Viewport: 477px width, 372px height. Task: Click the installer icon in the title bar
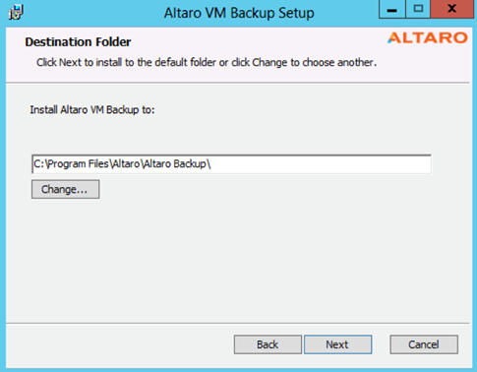tap(16, 13)
